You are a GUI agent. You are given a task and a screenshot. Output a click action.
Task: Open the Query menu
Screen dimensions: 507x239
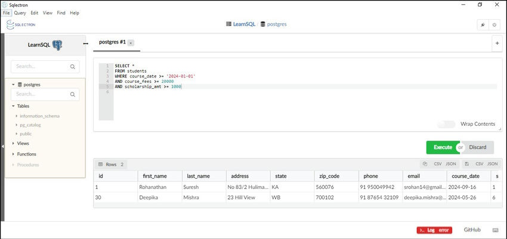click(x=20, y=13)
